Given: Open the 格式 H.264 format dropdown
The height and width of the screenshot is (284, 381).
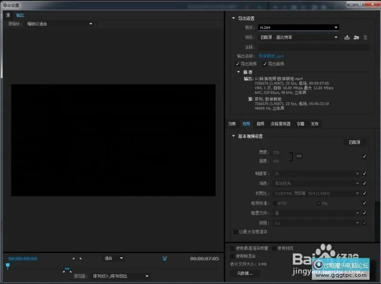Looking at the screenshot, I should (x=298, y=28).
